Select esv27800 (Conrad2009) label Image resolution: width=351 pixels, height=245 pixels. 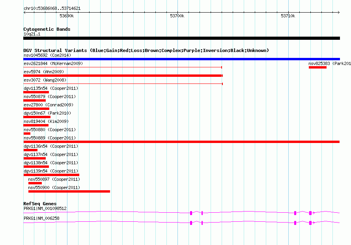click(x=49, y=105)
